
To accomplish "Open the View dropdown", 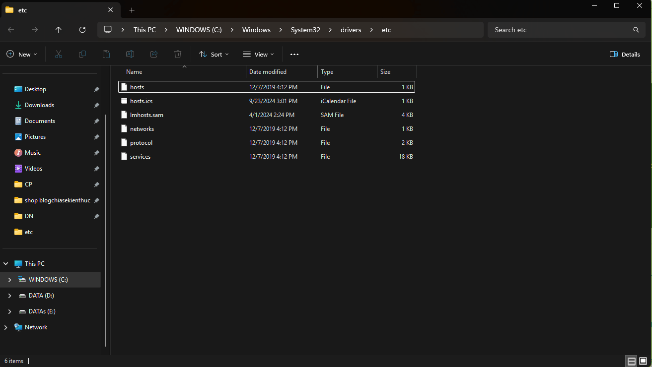I will click(x=258, y=54).
